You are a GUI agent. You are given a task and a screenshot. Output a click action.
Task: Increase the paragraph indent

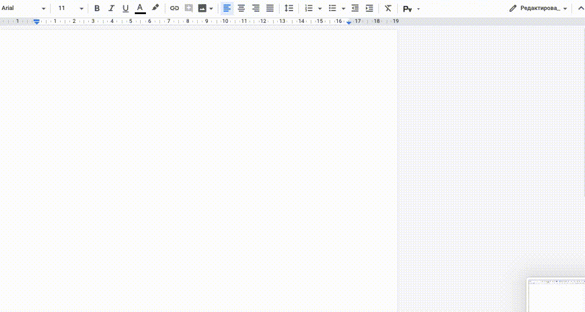pyautogui.click(x=370, y=8)
